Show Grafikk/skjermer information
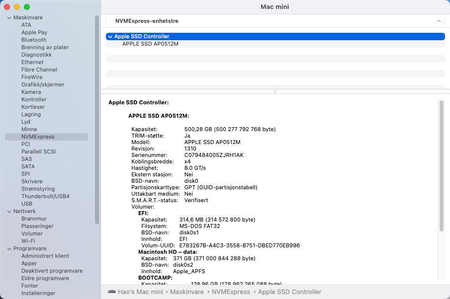This screenshot has width=450, height=299. pyautogui.click(x=43, y=84)
